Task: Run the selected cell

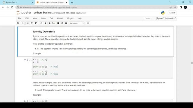Action: pos(52,23)
